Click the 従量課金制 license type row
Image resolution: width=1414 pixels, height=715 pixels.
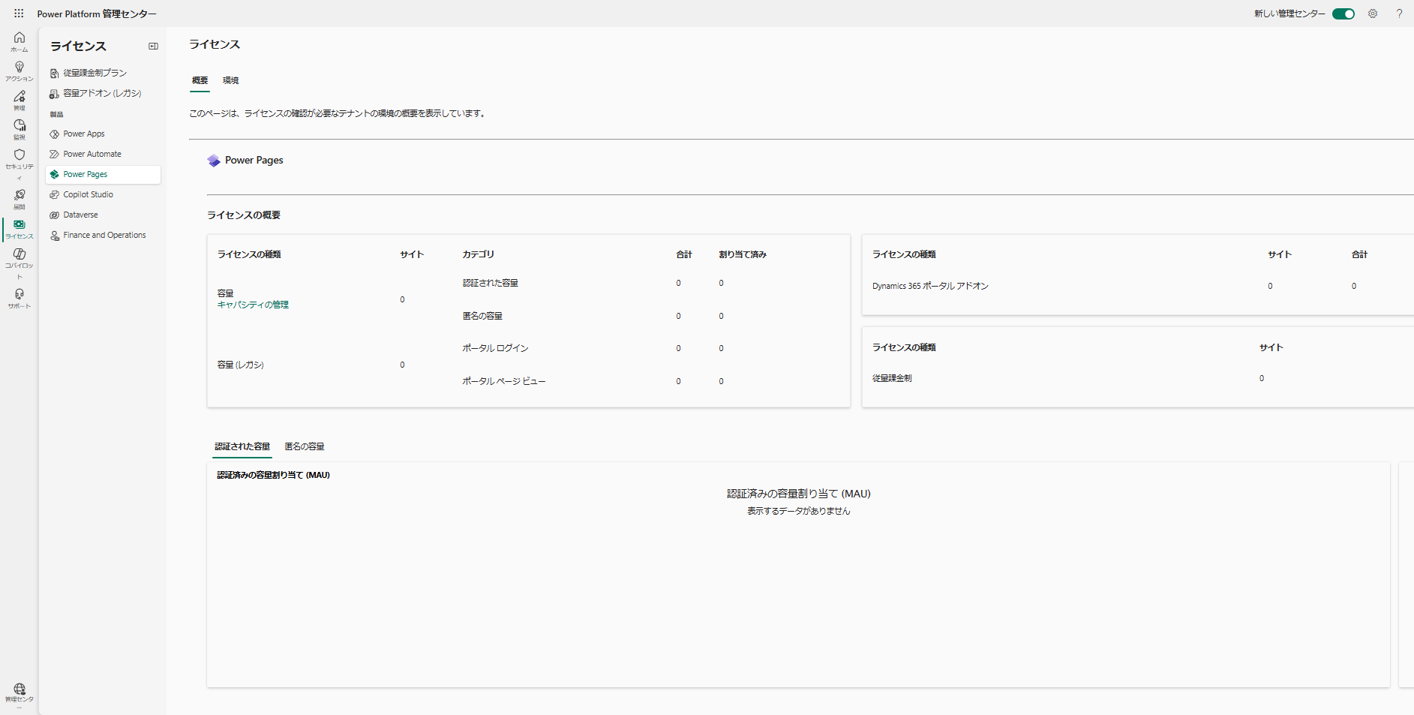892,378
